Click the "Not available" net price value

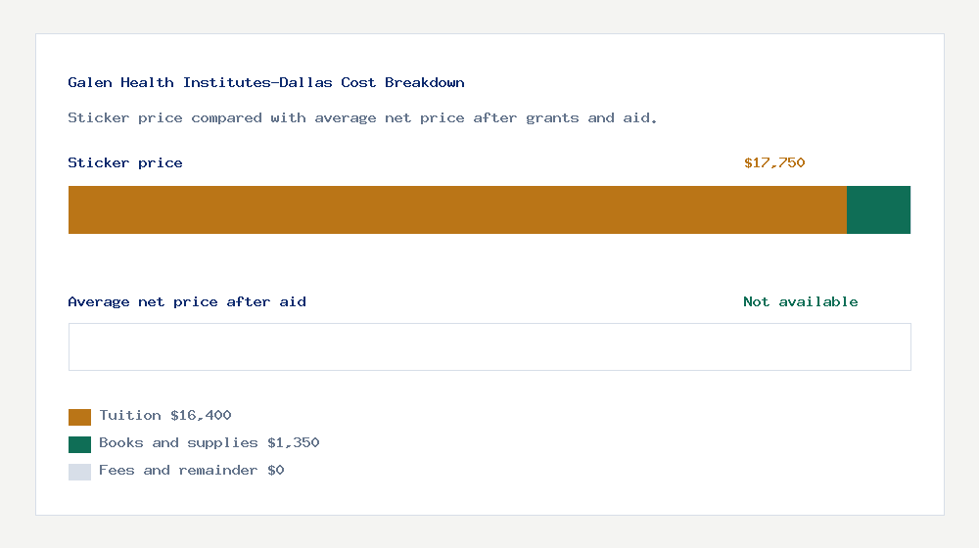click(800, 301)
